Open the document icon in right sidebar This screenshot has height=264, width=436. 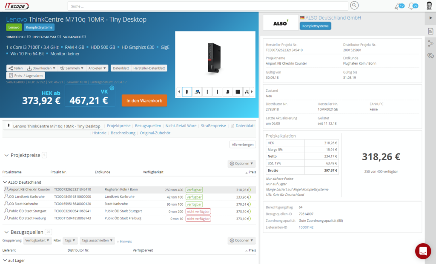(x=431, y=31)
